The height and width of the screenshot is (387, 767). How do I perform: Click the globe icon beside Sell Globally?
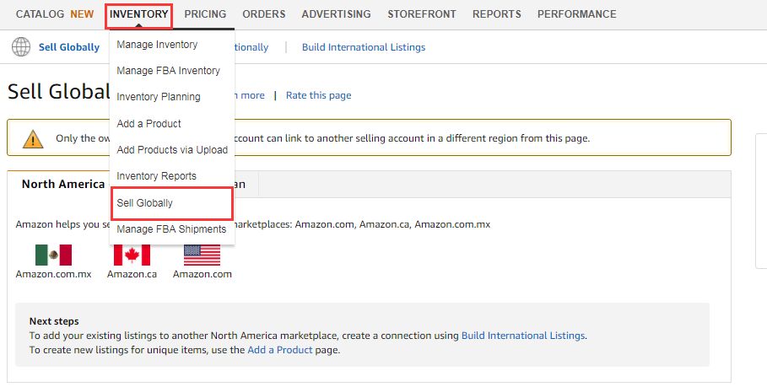(x=21, y=47)
